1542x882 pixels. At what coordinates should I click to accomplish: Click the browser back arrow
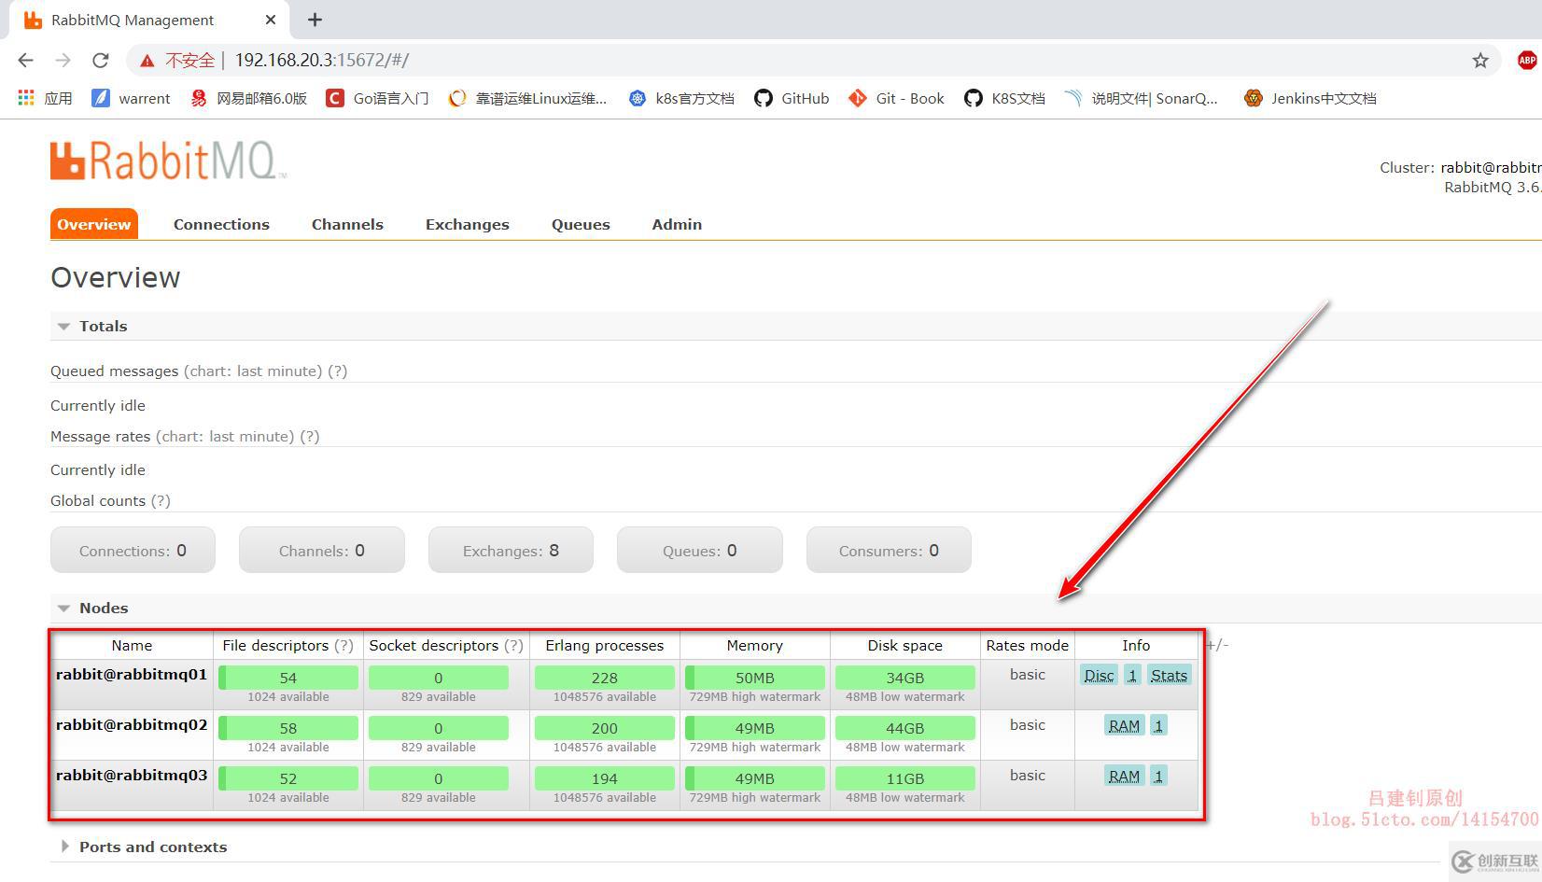point(25,61)
